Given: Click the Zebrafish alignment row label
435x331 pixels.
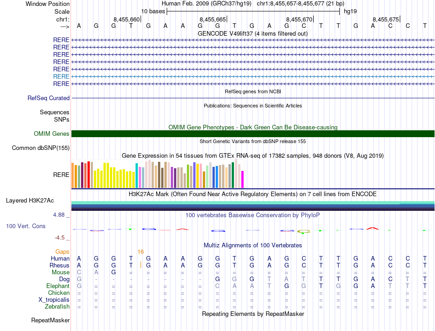Looking at the screenshot, I should 57,307.
